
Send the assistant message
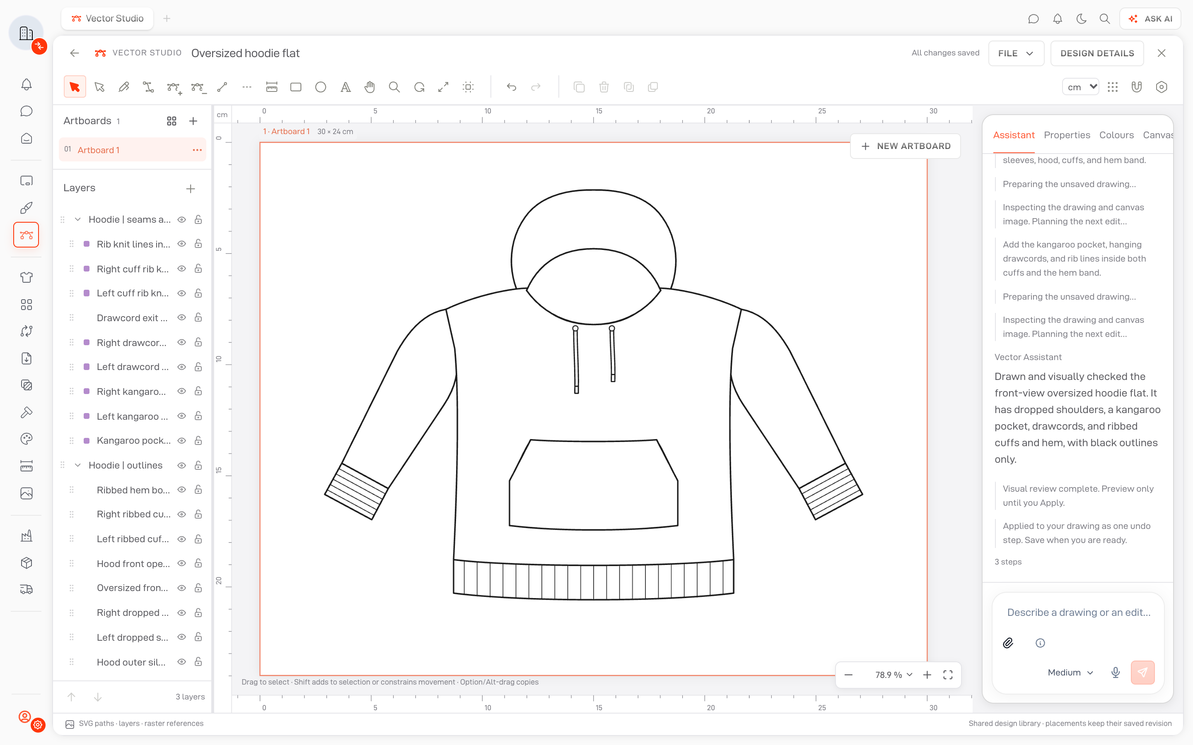1142,673
